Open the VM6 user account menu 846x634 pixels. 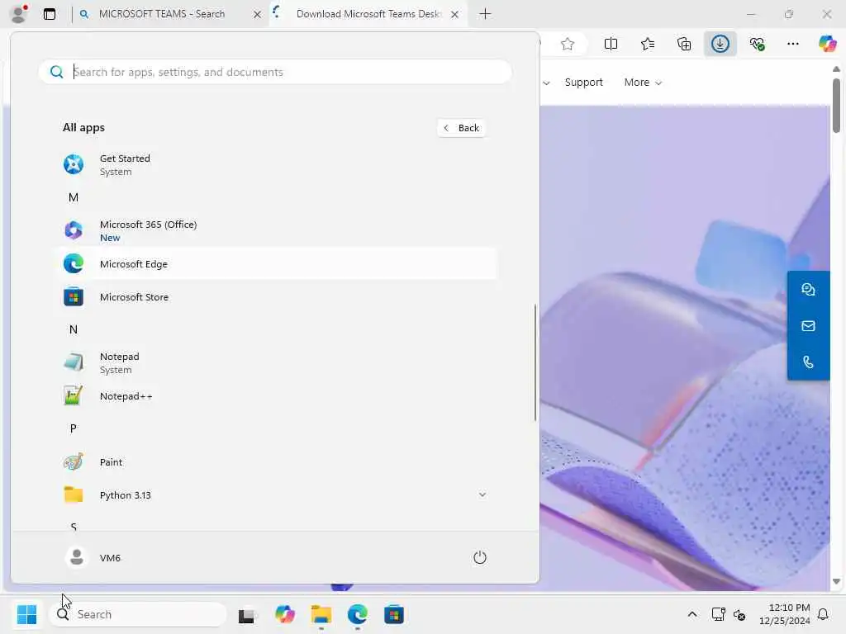pos(93,557)
